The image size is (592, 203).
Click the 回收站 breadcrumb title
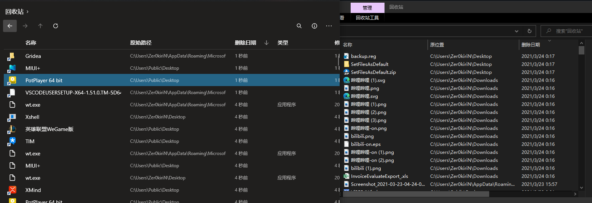pyautogui.click(x=14, y=12)
